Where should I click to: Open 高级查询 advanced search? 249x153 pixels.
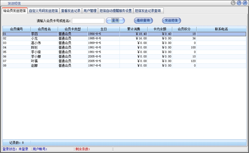[143, 20]
